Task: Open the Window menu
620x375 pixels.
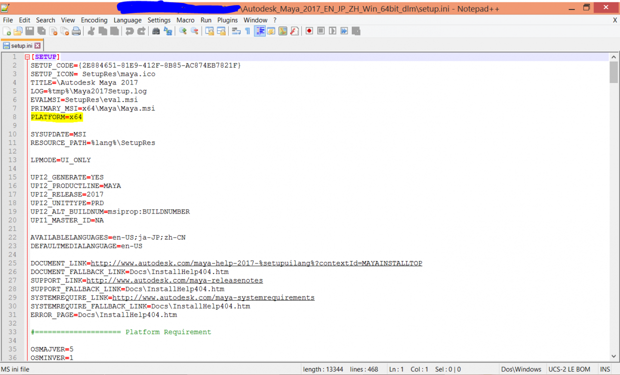Action: point(255,20)
